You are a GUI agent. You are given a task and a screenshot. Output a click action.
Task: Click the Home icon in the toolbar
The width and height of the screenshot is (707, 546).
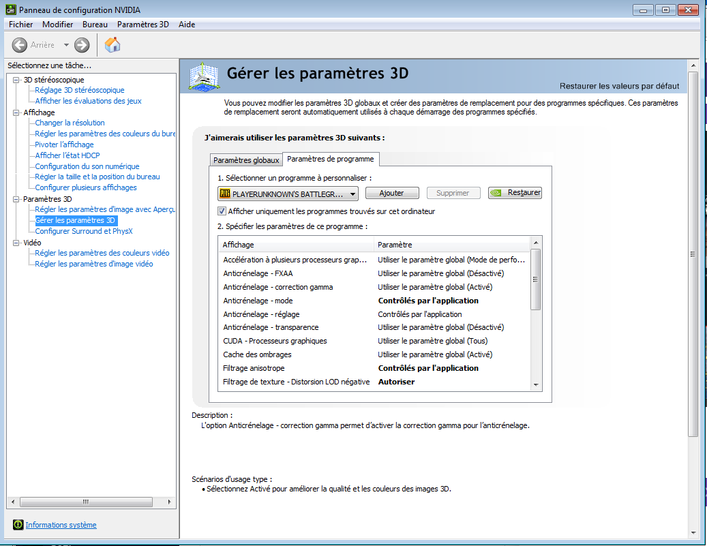(x=112, y=45)
